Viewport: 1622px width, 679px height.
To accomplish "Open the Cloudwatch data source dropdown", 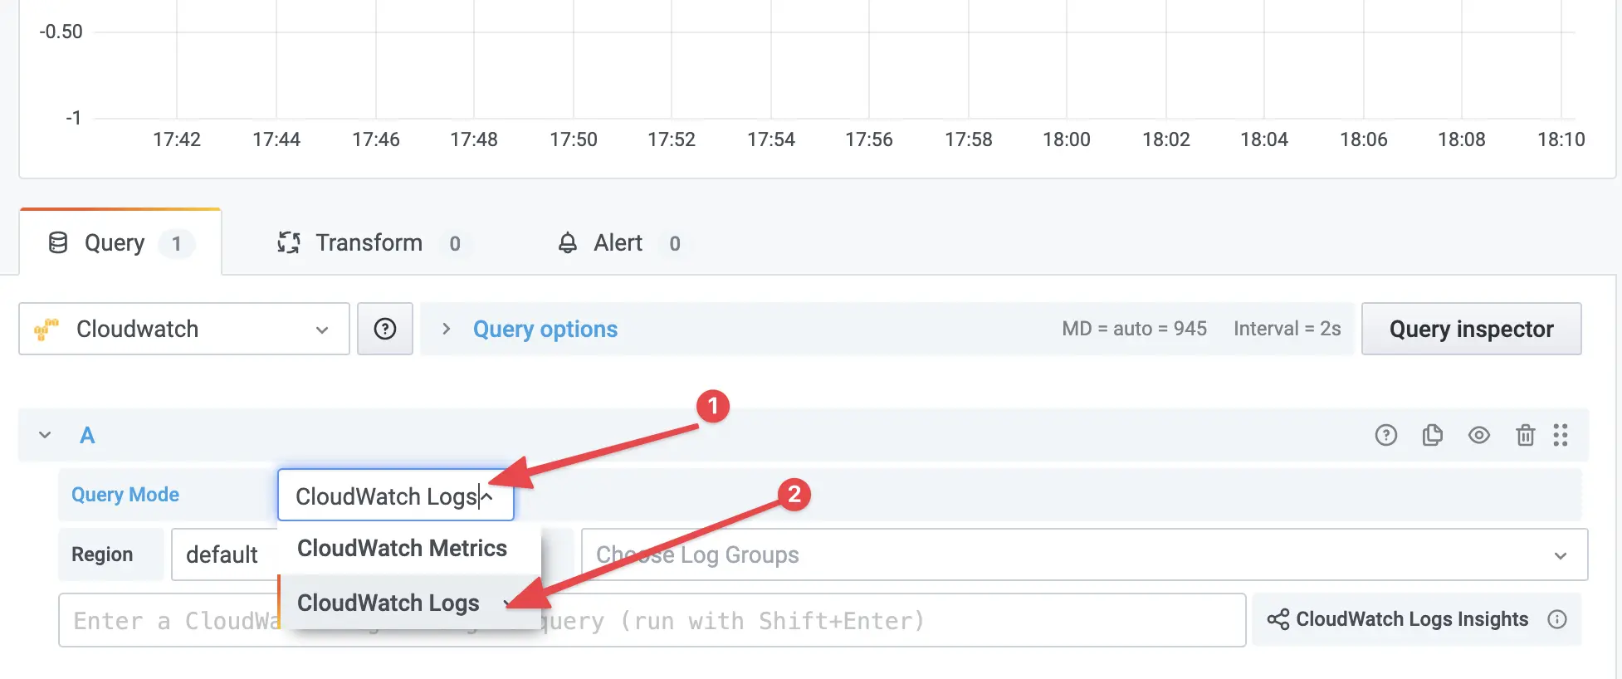I will click(x=184, y=329).
